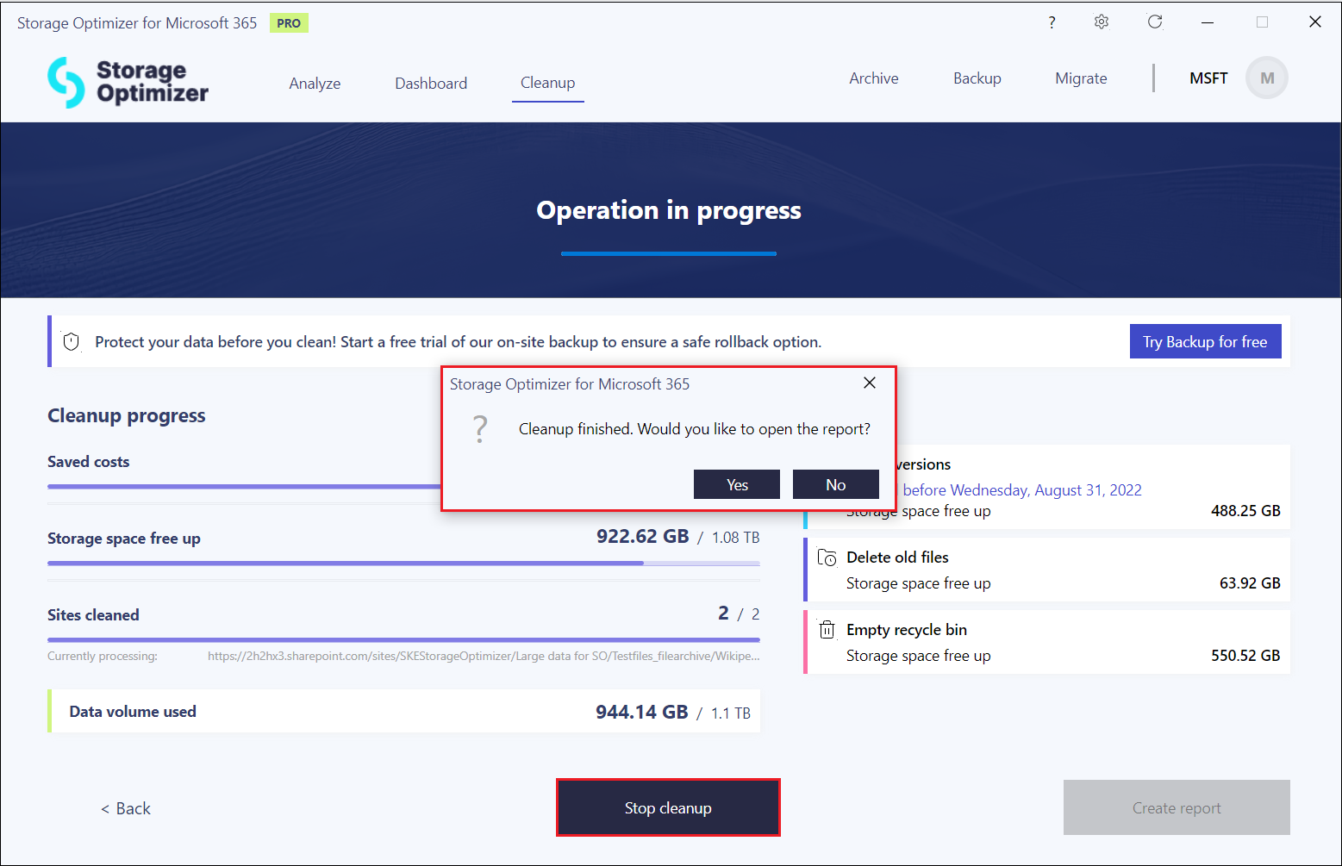Open the help question mark icon
The height and width of the screenshot is (866, 1342).
(x=1052, y=22)
